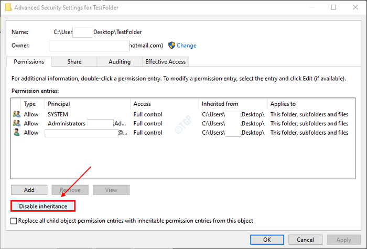Click the Add button

pyautogui.click(x=29, y=190)
